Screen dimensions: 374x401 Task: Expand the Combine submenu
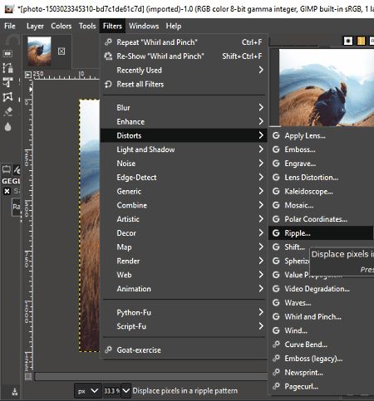click(x=184, y=205)
